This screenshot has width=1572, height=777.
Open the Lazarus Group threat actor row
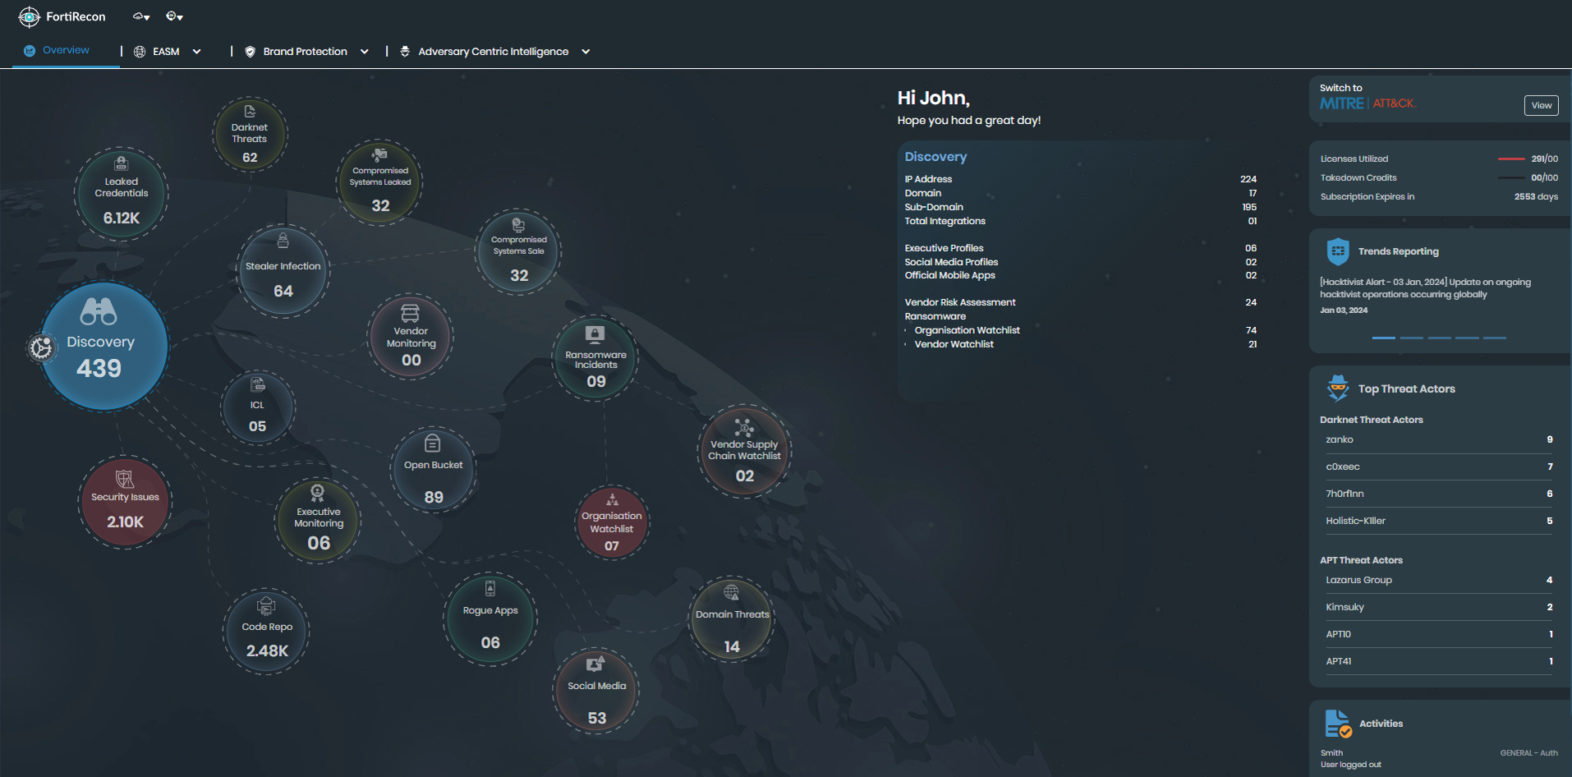click(1439, 581)
